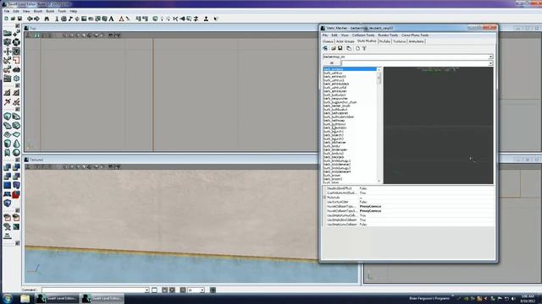This screenshot has height=304, width=542.
Task: Click the dark static mesh preview pane
Action: [439, 126]
